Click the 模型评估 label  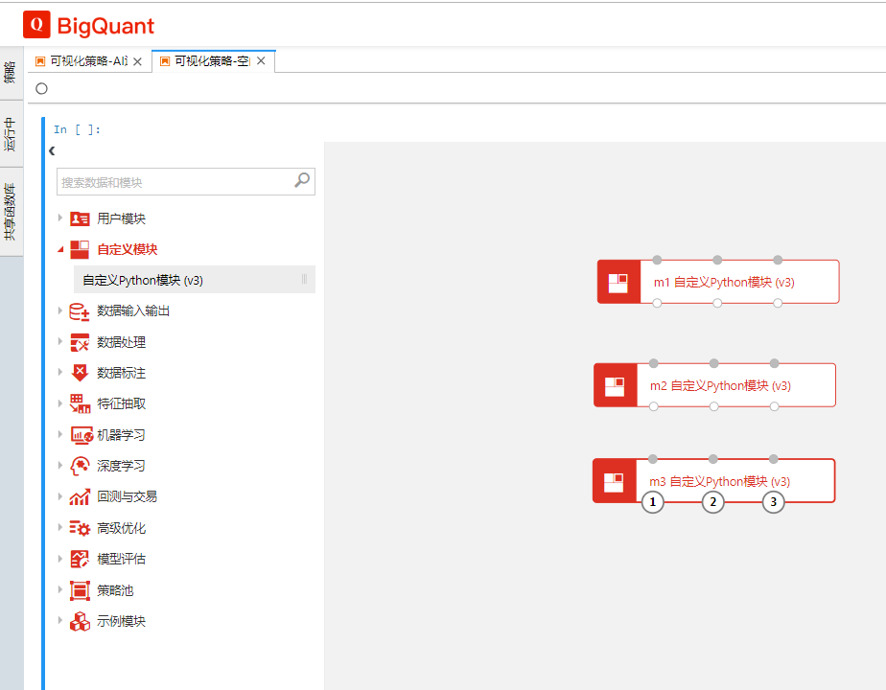click(122, 559)
